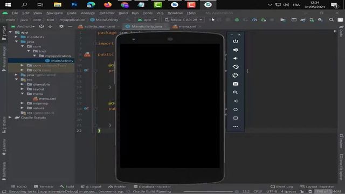Rotate emulator left icon
345x194 pixels.
pos(236,67)
